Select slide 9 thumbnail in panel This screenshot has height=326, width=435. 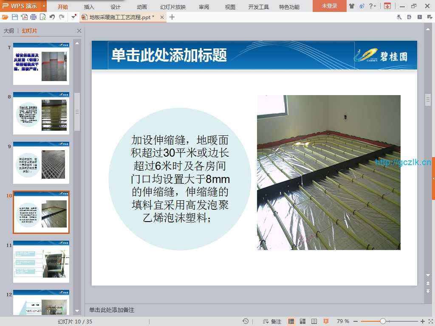click(x=41, y=163)
